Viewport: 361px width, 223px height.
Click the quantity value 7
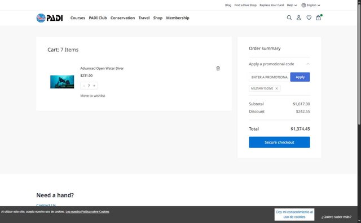tap(89, 86)
